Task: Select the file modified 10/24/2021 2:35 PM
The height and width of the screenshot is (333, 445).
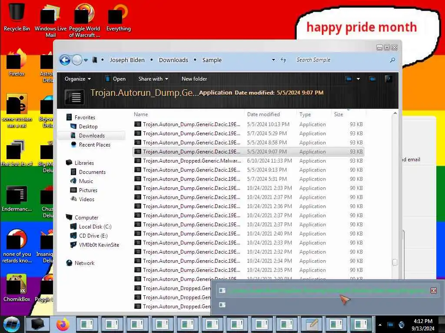Action: click(248, 270)
